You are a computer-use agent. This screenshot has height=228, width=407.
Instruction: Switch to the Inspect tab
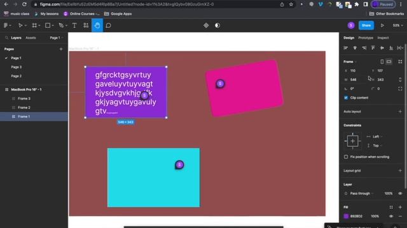(x=383, y=38)
